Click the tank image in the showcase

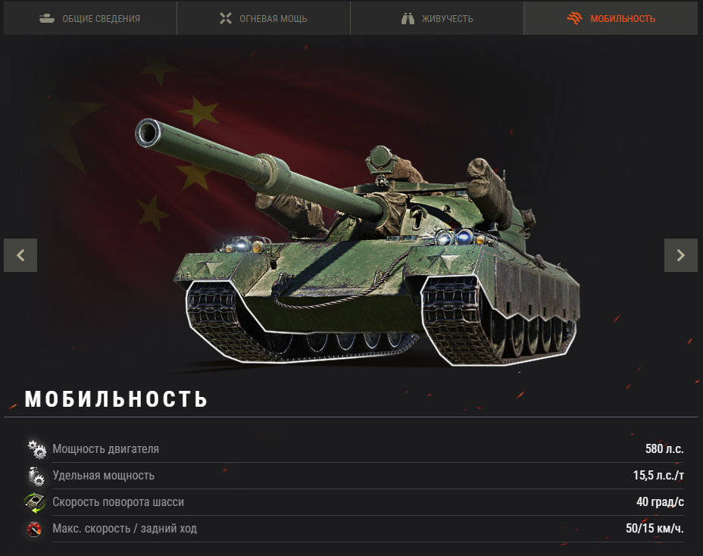(358, 242)
